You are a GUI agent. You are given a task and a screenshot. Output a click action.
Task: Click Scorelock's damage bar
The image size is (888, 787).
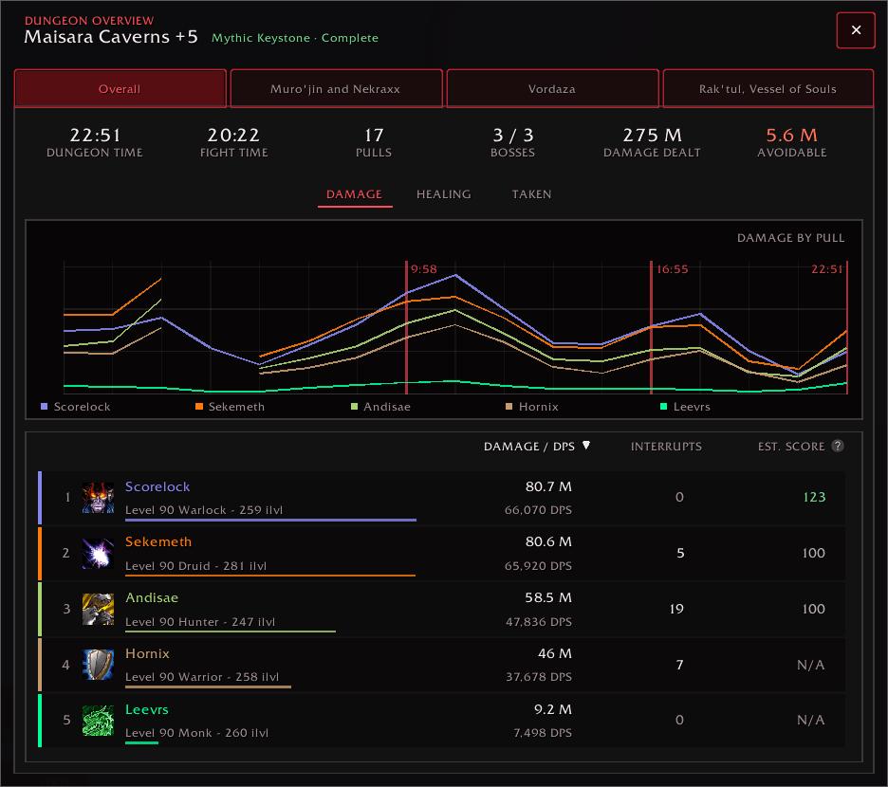coord(270,520)
